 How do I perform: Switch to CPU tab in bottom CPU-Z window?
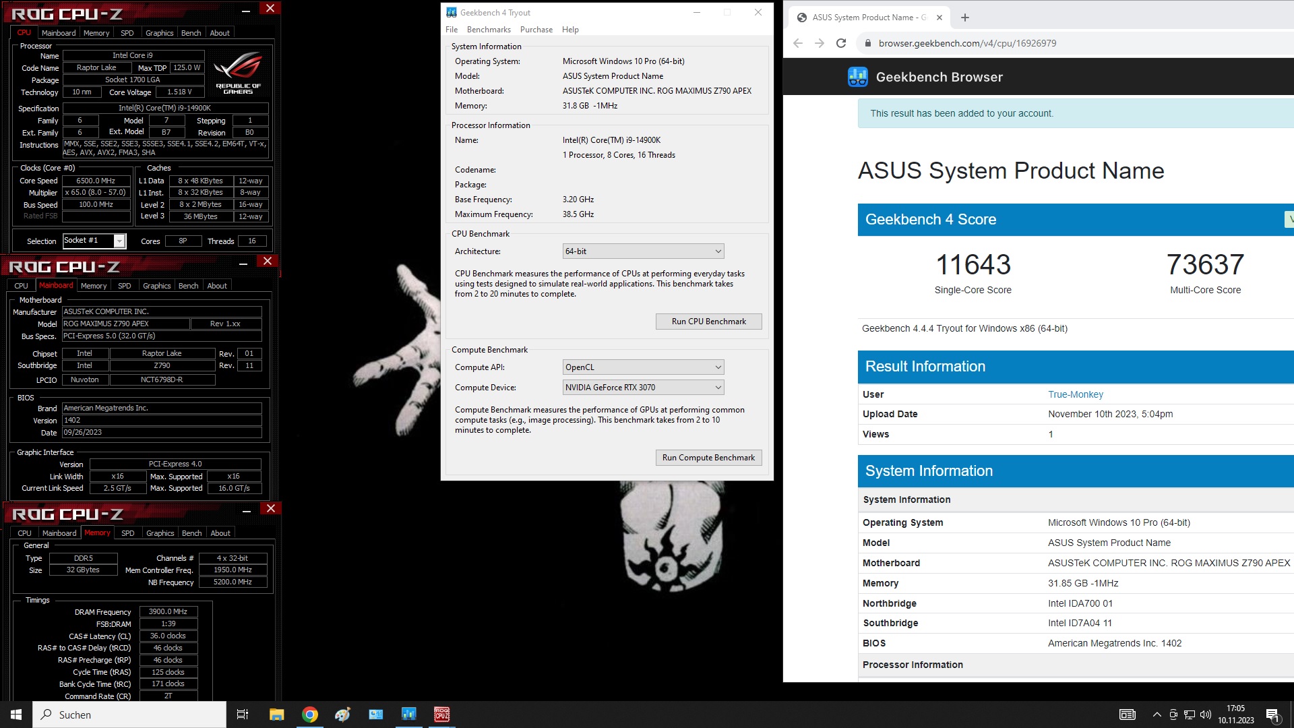point(25,533)
